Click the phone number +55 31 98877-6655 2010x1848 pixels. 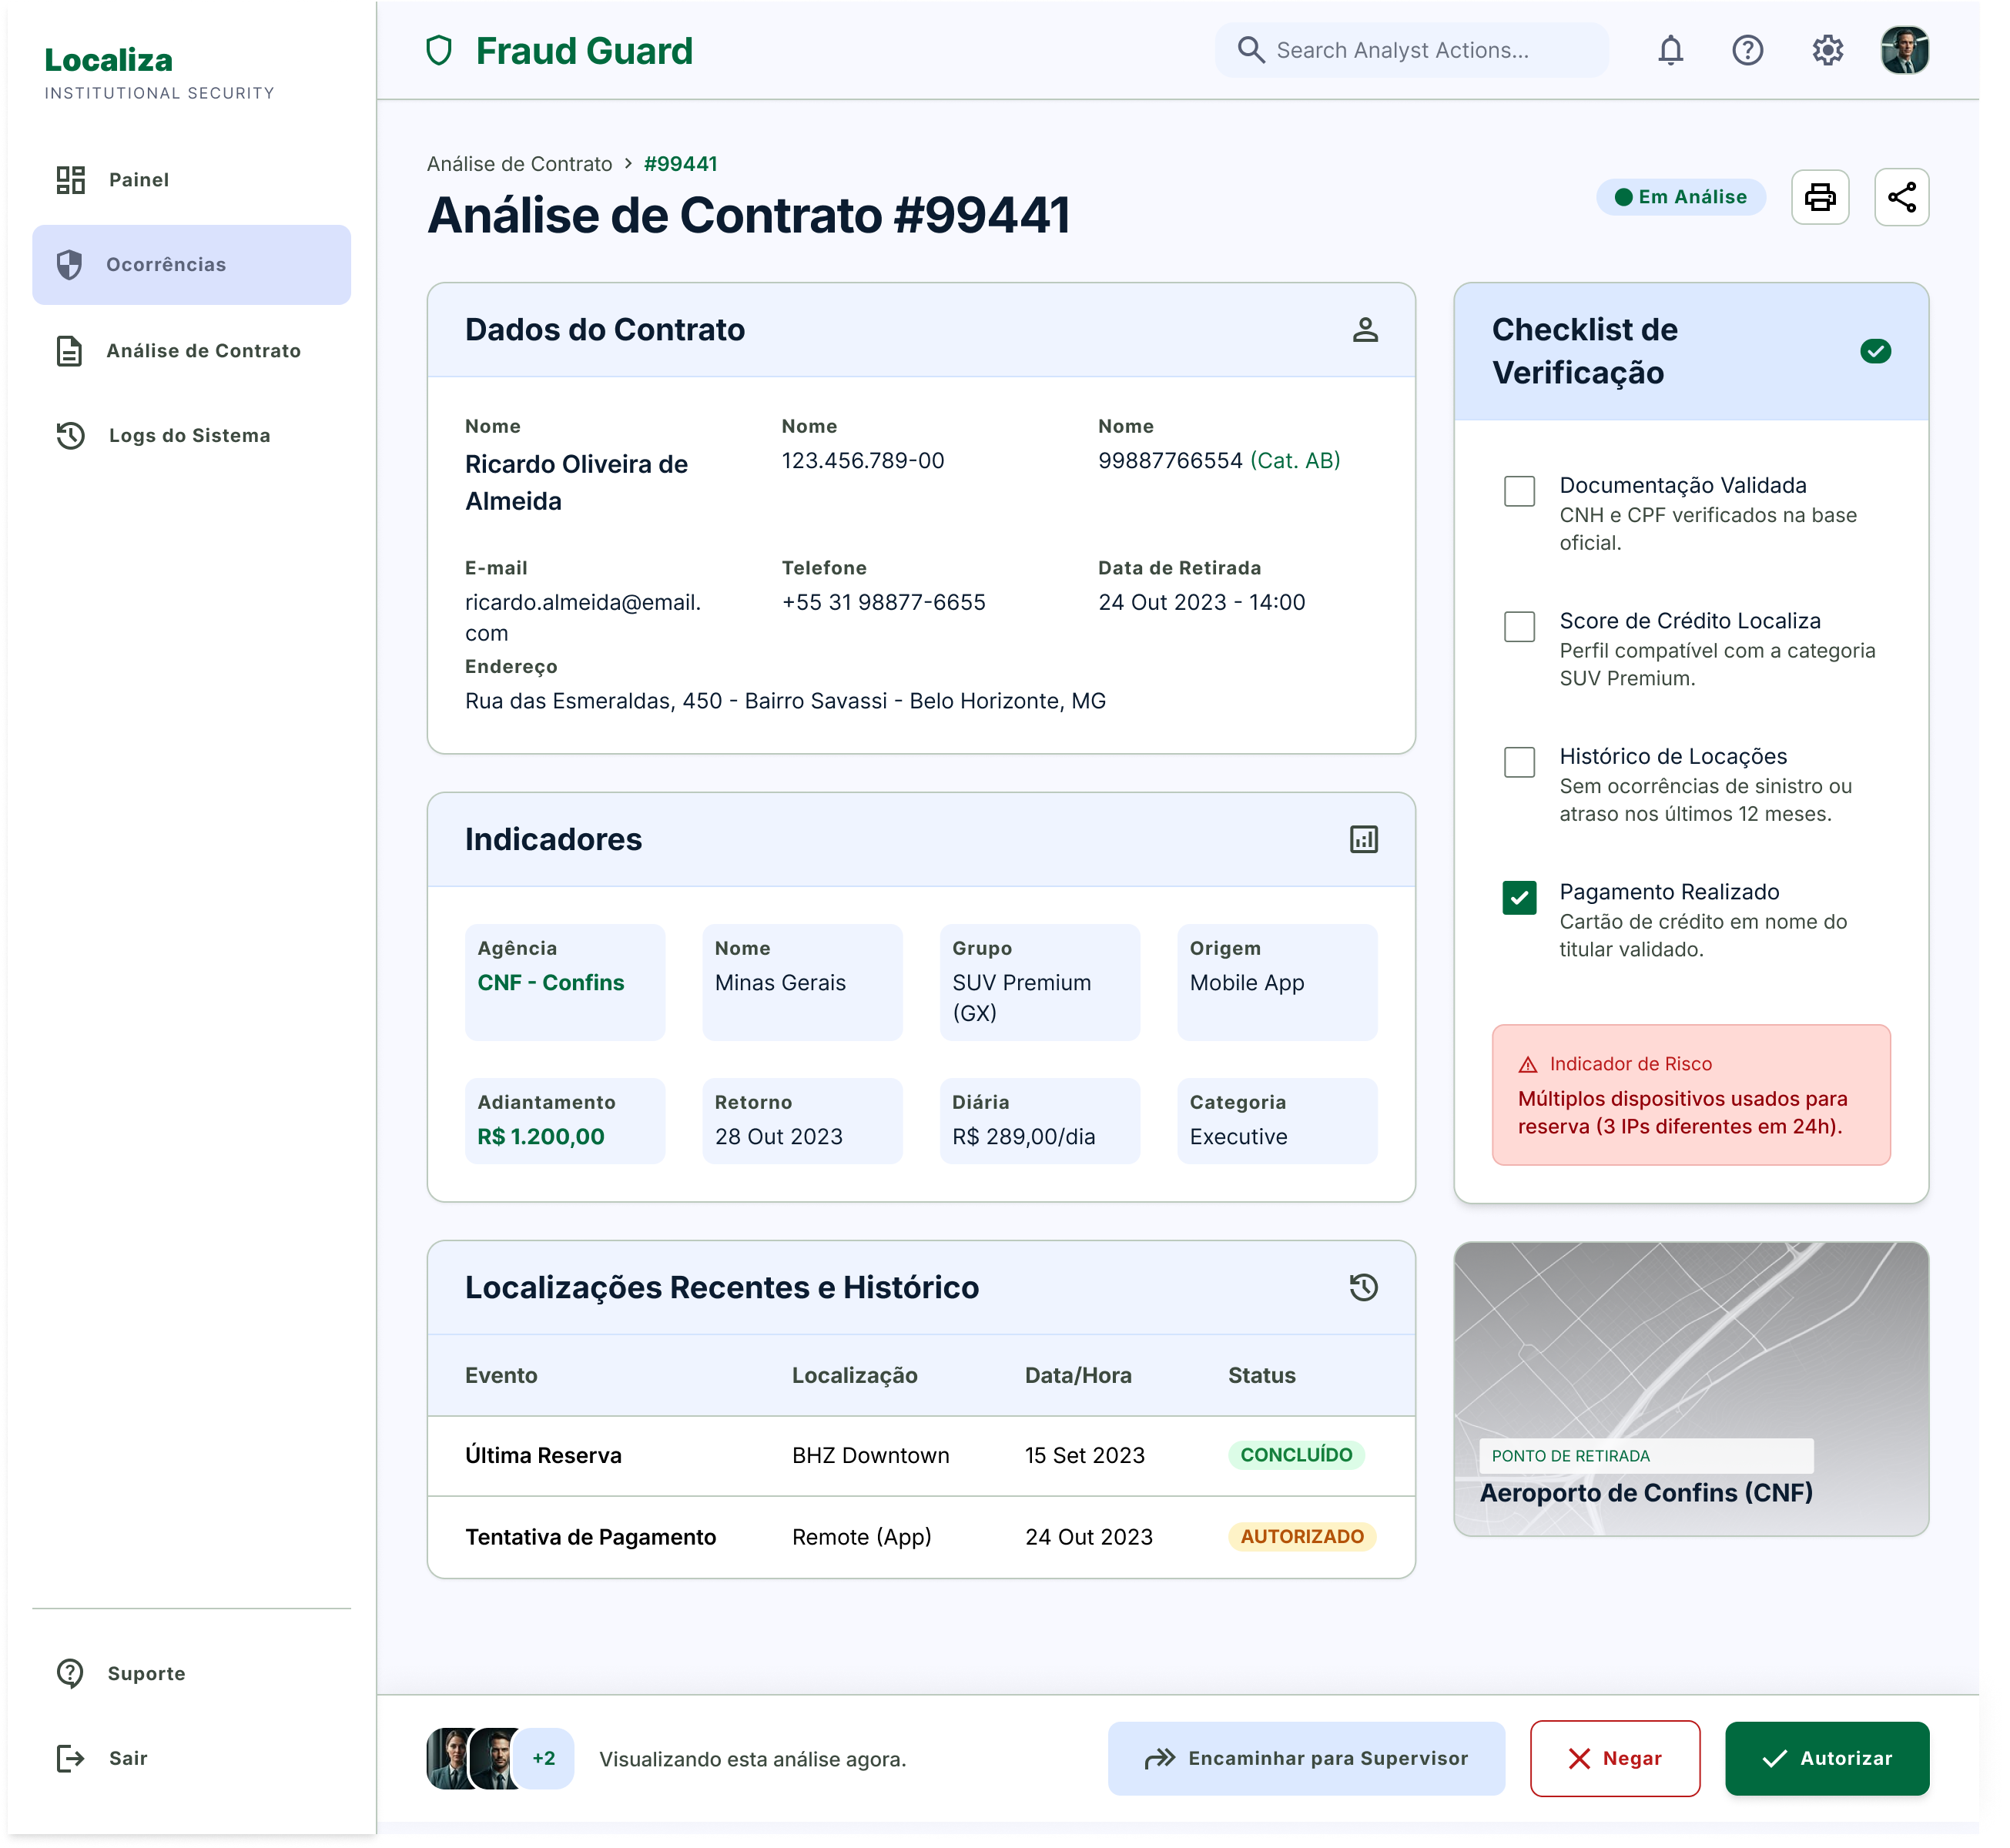883,602
